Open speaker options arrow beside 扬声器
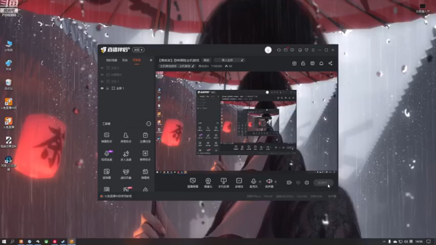This screenshot has height=245, width=436. click(276, 182)
